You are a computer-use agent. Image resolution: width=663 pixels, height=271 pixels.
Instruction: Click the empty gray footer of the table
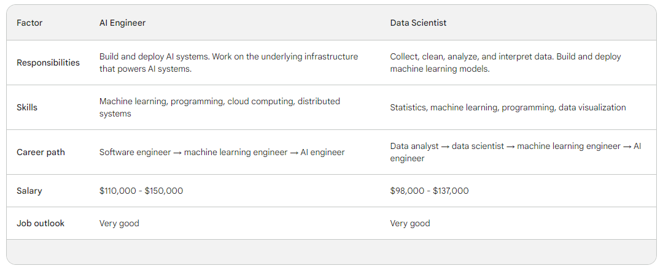pos(331,251)
